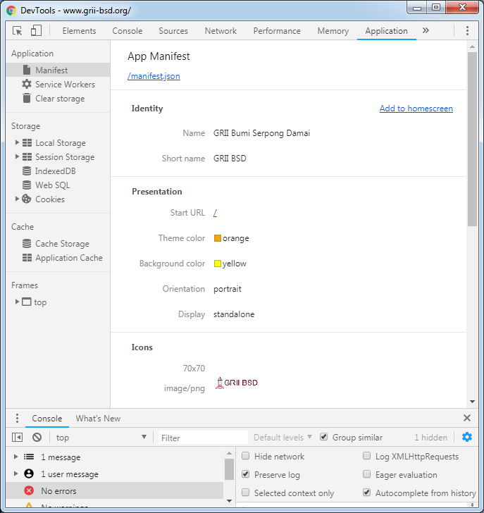The height and width of the screenshot is (513, 484).
Task: Click the IndexedDB database icon
Action: pyautogui.click(x=27, y=171)
